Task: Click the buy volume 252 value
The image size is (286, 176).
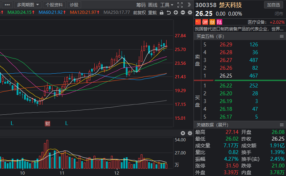Action: pos(253,85)
